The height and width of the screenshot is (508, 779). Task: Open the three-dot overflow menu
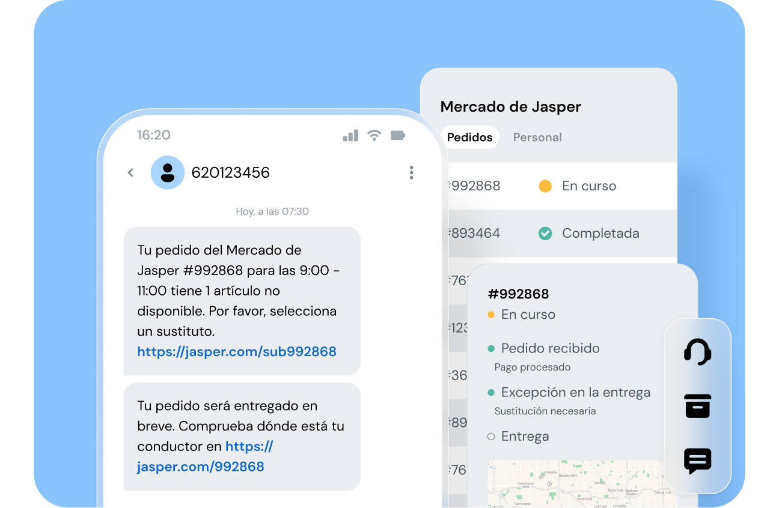tap(412, 172)
